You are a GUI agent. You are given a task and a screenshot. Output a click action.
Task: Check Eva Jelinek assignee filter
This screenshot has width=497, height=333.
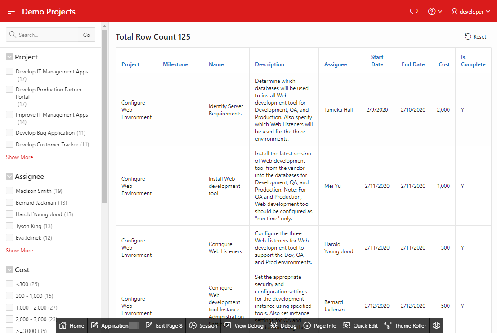point(9,238)
